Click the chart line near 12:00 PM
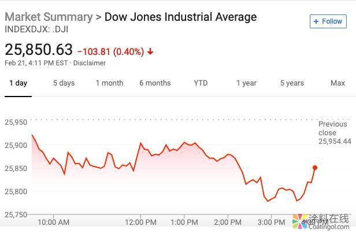Screen dimensions: 356x237 pyautogui.click(x=140, y=143)
